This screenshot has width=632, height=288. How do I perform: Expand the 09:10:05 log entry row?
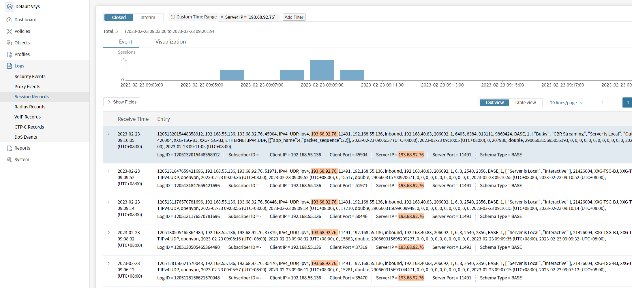point(109,134)
